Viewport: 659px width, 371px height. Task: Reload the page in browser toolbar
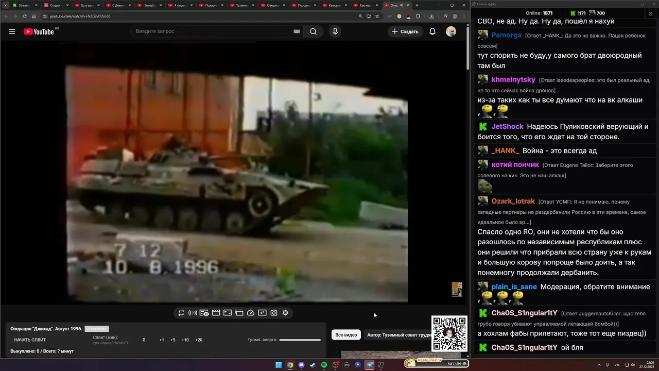(x=25, y=16)
